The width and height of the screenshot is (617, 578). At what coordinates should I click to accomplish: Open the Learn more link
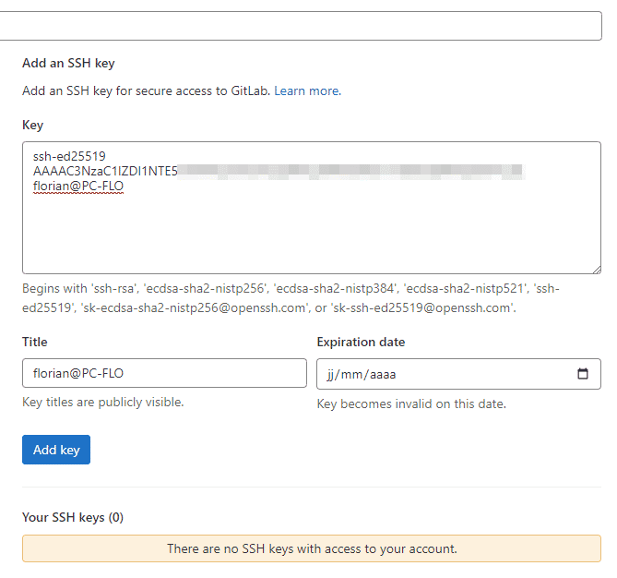click(x=306, y=90)
